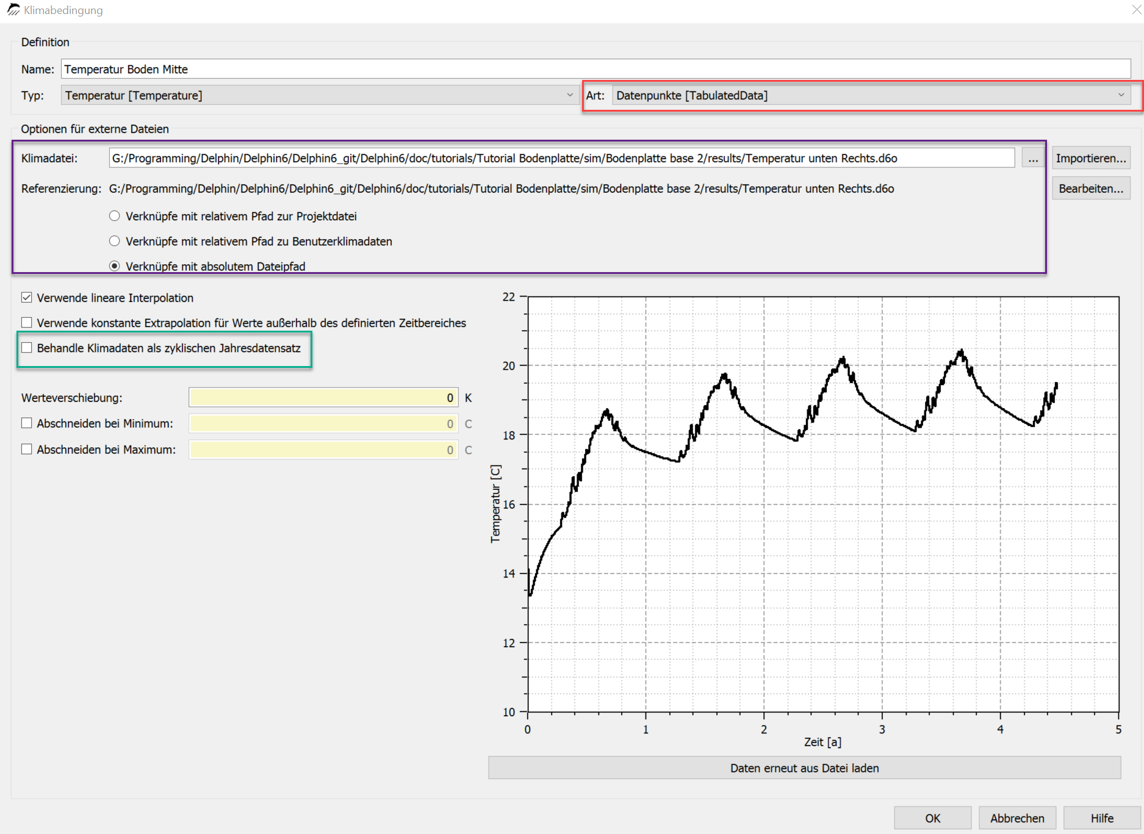Screen dimensions: 1144x834
Task: Click 'Daten erneut aus Datei laden' button
Action: pyautogui.click(x=804, y=768)
